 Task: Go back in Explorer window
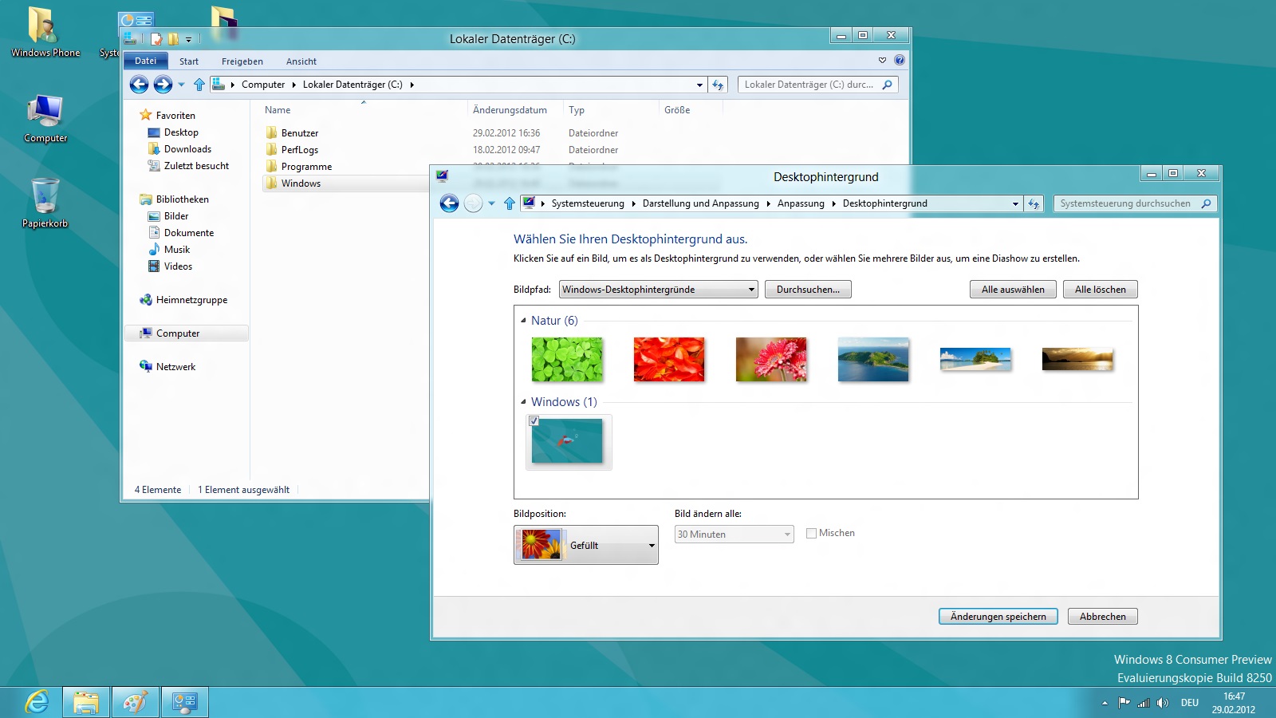140,85
